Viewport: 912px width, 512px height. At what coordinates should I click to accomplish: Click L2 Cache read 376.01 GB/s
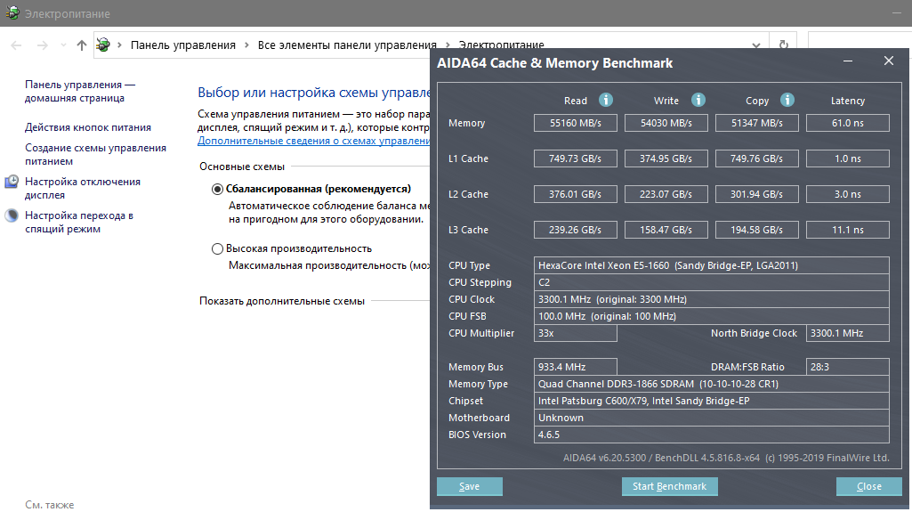point(576,194)
